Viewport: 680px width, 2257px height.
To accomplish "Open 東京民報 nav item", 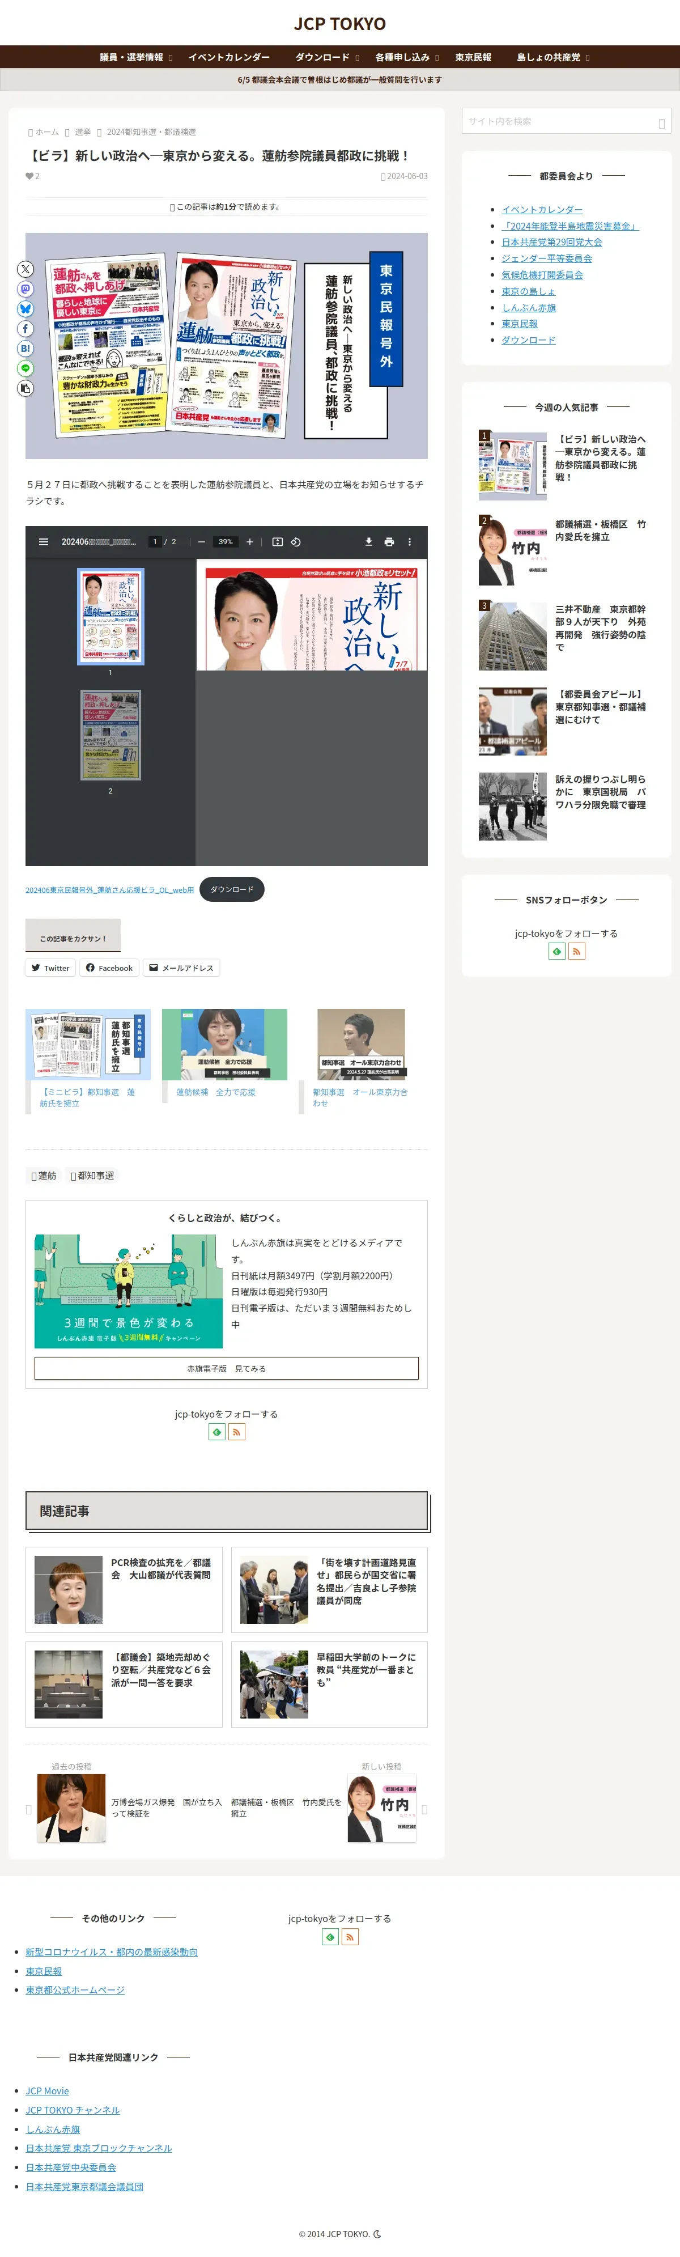I will [x=473, y=58].
